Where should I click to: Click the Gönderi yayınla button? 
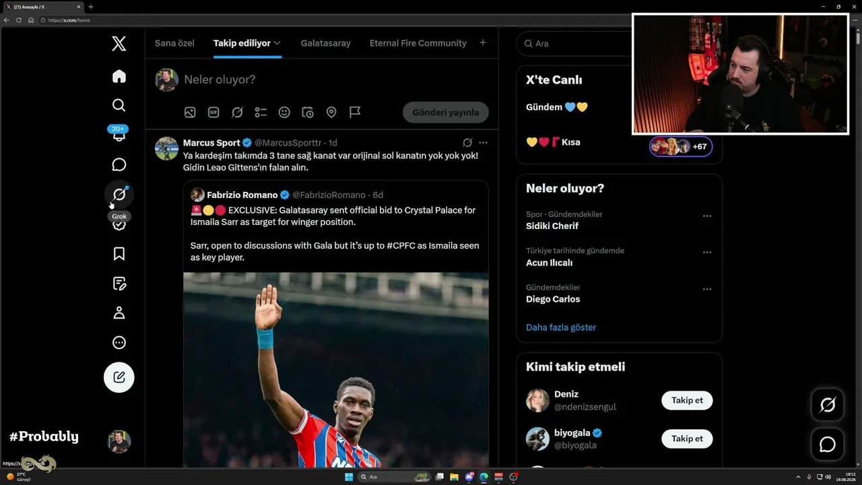click(x=446, y=112)
